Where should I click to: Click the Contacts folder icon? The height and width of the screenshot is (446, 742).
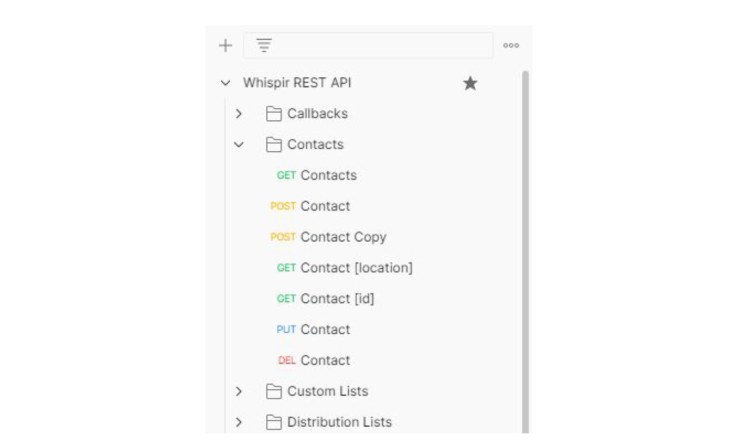coord(274,145)
